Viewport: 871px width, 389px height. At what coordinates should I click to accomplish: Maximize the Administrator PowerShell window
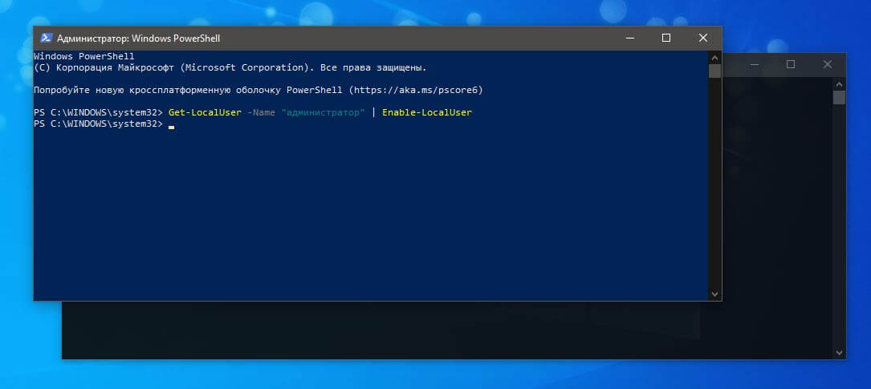666,38
